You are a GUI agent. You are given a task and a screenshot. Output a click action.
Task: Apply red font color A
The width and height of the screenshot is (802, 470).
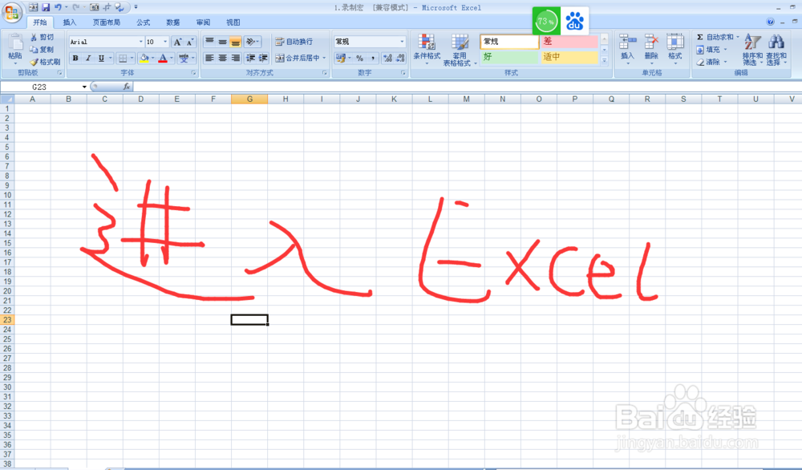point(163,58)
